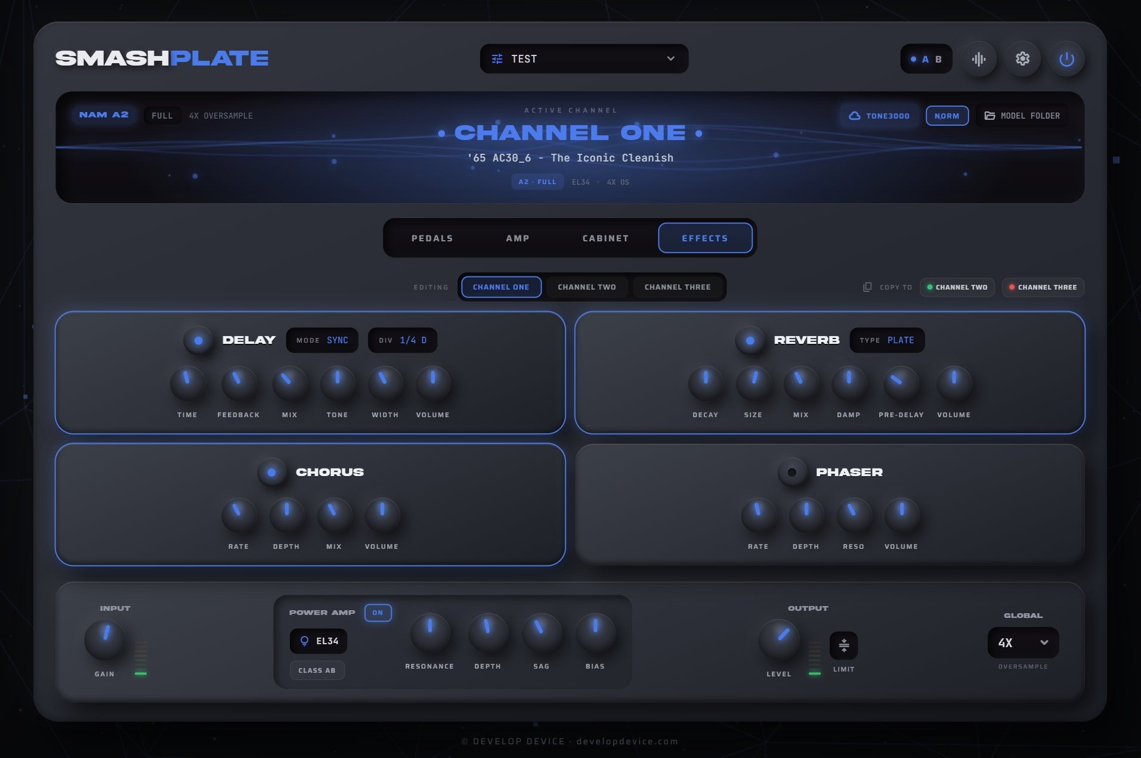Edit CHANNEL TWO in the editing selector

tap(587, 287)
